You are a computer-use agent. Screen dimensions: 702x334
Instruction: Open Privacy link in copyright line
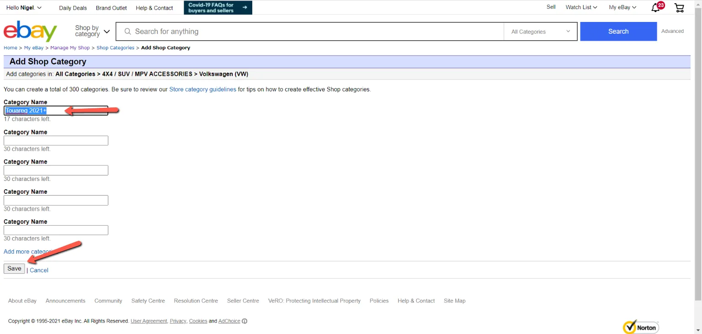point(178,321)
